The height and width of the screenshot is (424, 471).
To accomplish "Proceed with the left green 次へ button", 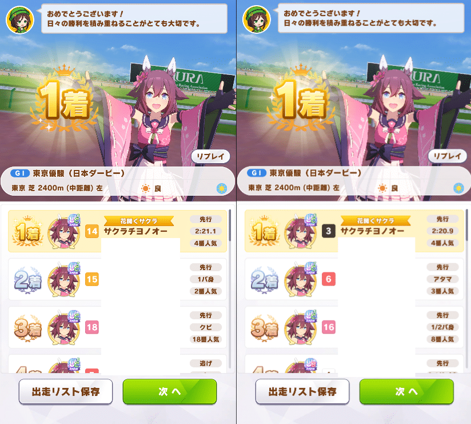I will point(170,391).
